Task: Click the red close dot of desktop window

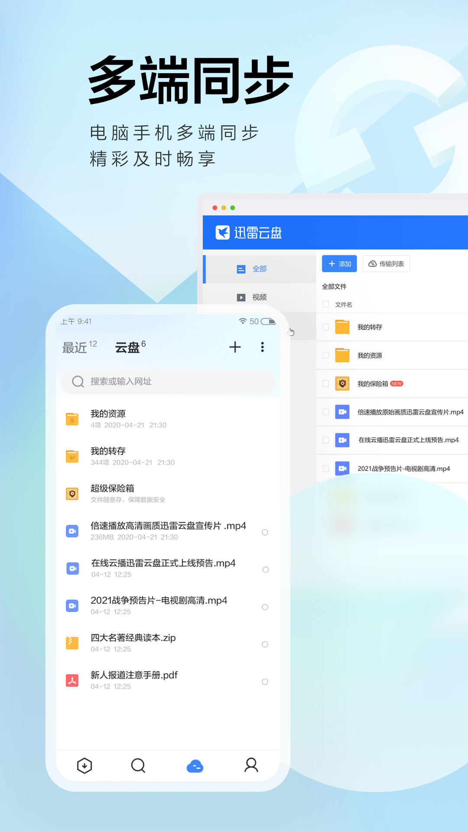Action: coord(215,208)
